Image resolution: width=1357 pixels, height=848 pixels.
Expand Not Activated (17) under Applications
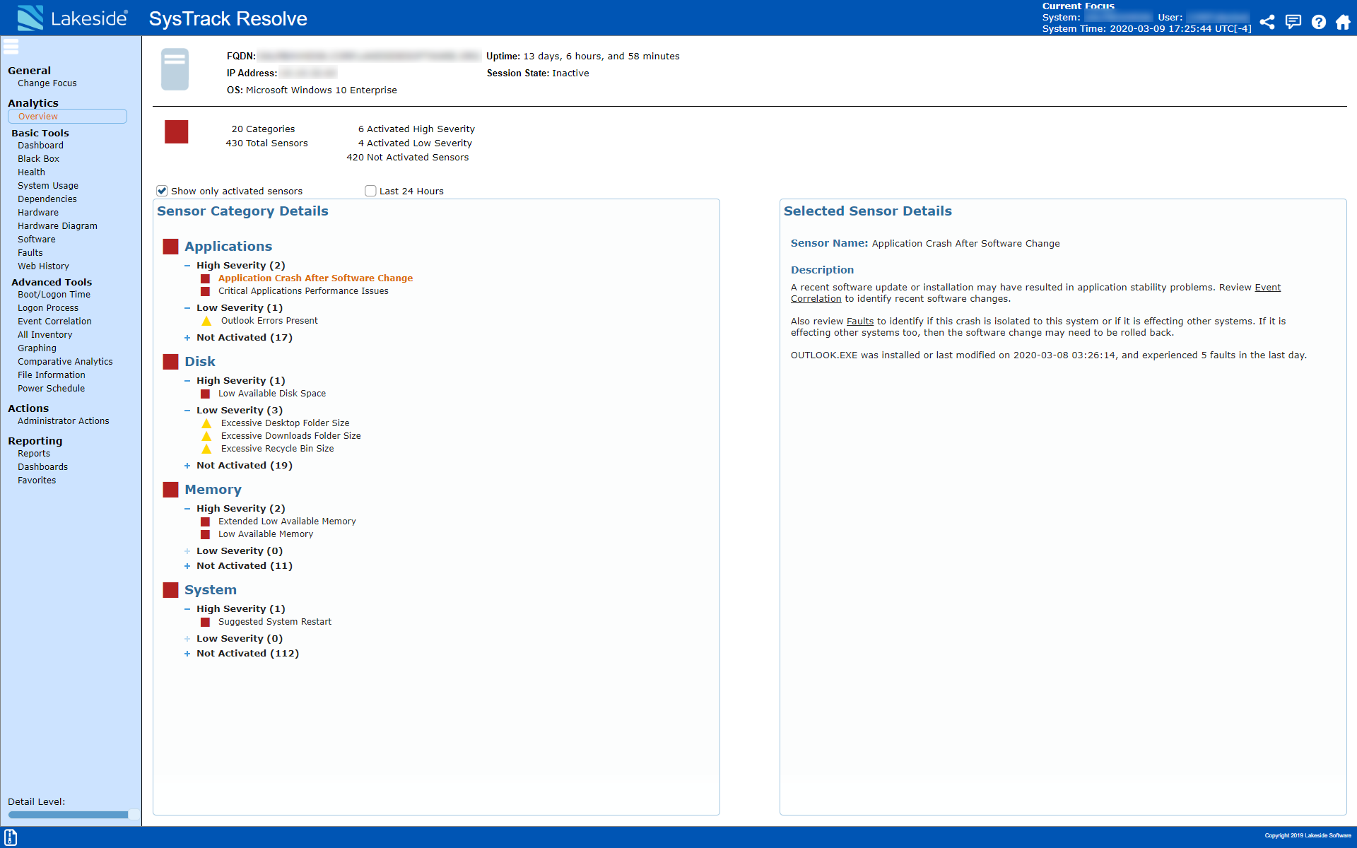[x=187, y=338]
